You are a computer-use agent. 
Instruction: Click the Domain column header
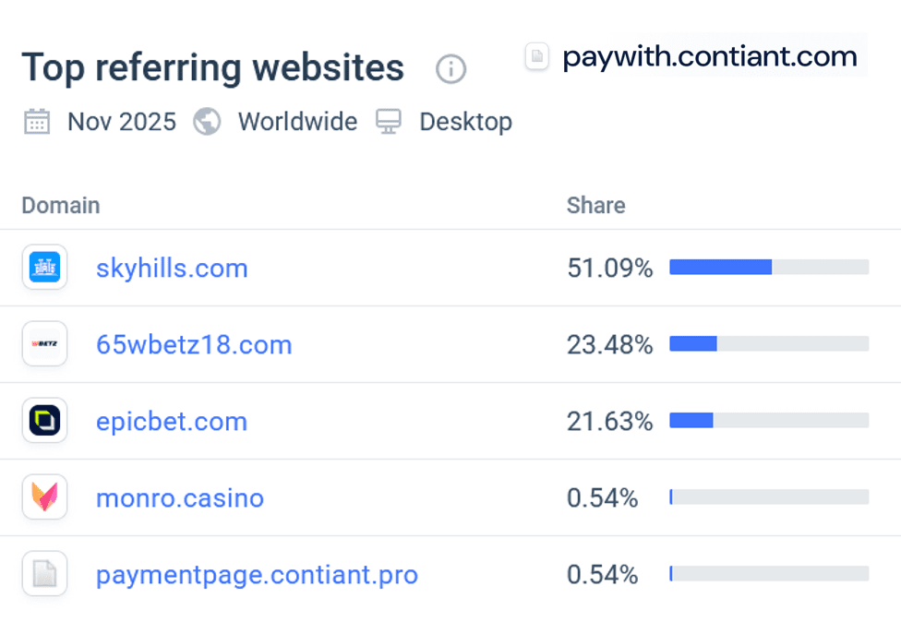click(61, 205)
